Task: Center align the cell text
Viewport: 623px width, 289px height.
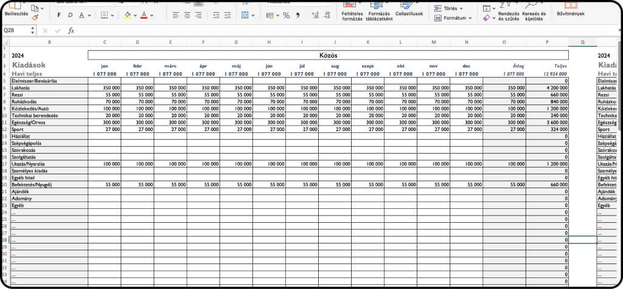Action: pos(187,15)
